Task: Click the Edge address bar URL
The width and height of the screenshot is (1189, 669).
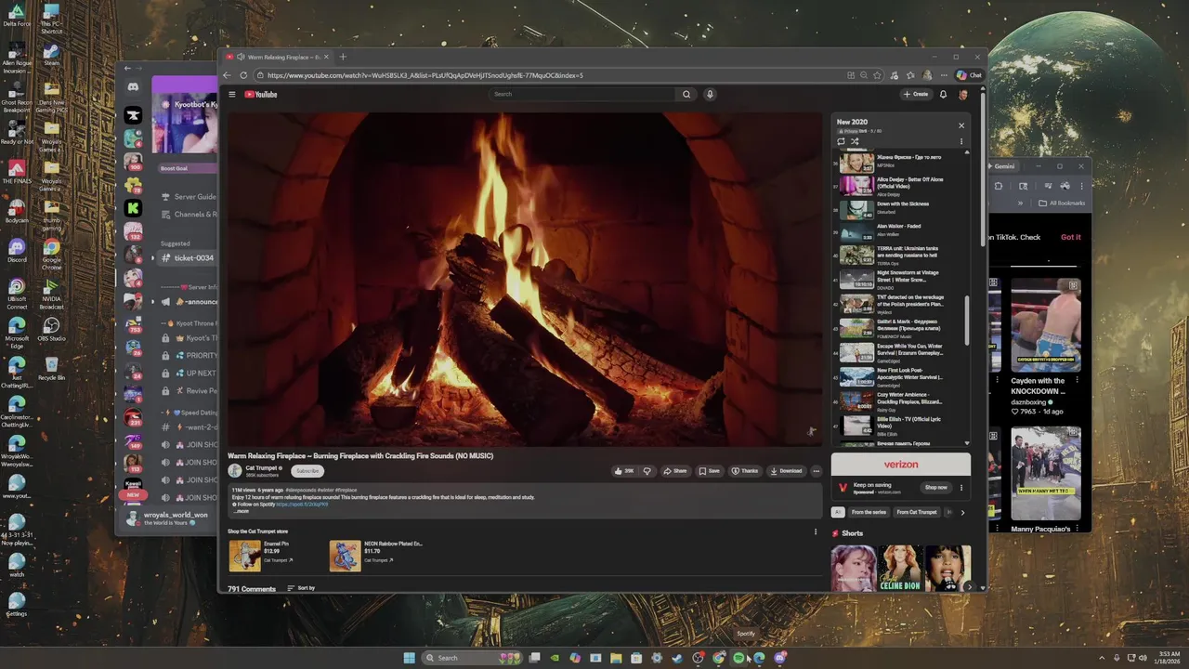Action: click(425, 75)
